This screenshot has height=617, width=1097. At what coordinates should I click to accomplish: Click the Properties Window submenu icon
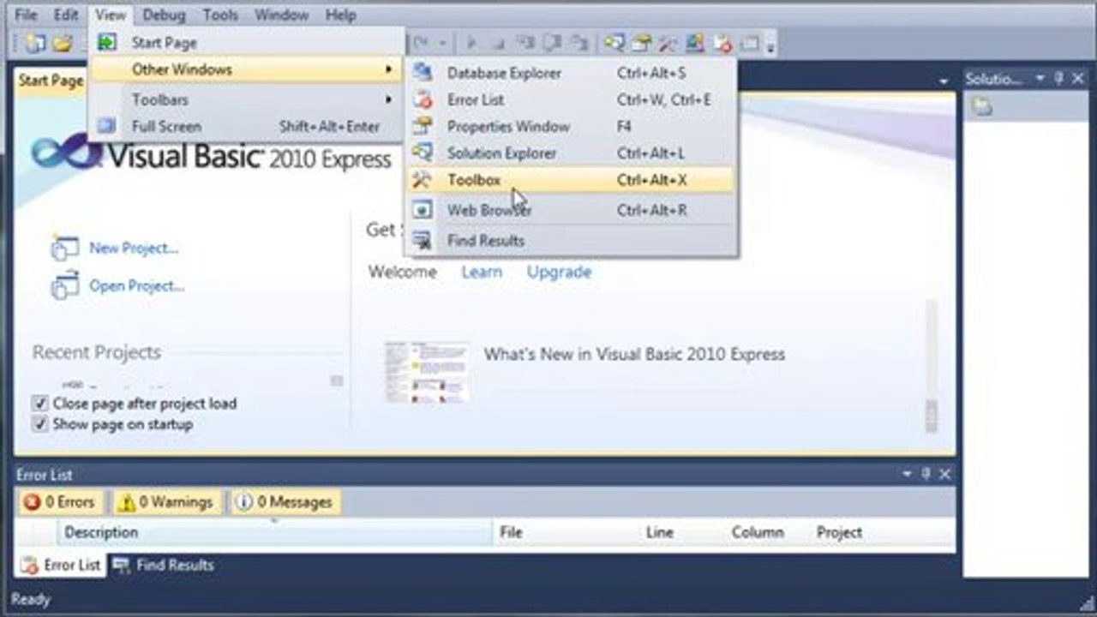point(423,126)
